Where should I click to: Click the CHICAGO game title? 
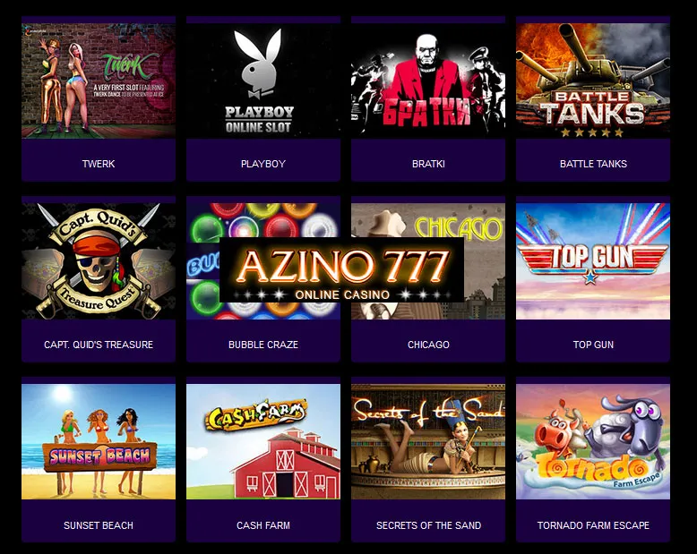[428, 345]
